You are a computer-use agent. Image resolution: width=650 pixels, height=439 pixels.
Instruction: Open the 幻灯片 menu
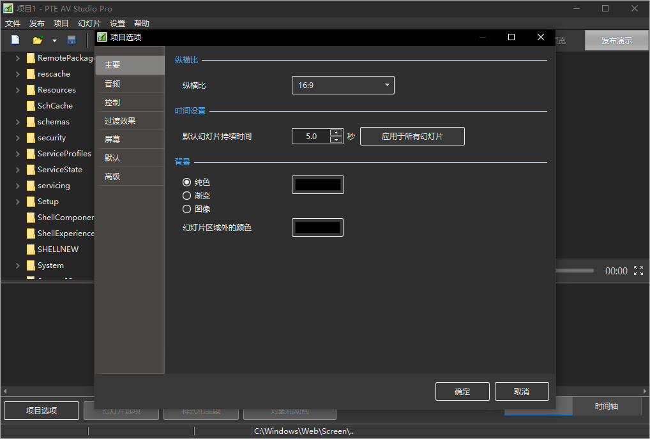click(x=89, y=23)
